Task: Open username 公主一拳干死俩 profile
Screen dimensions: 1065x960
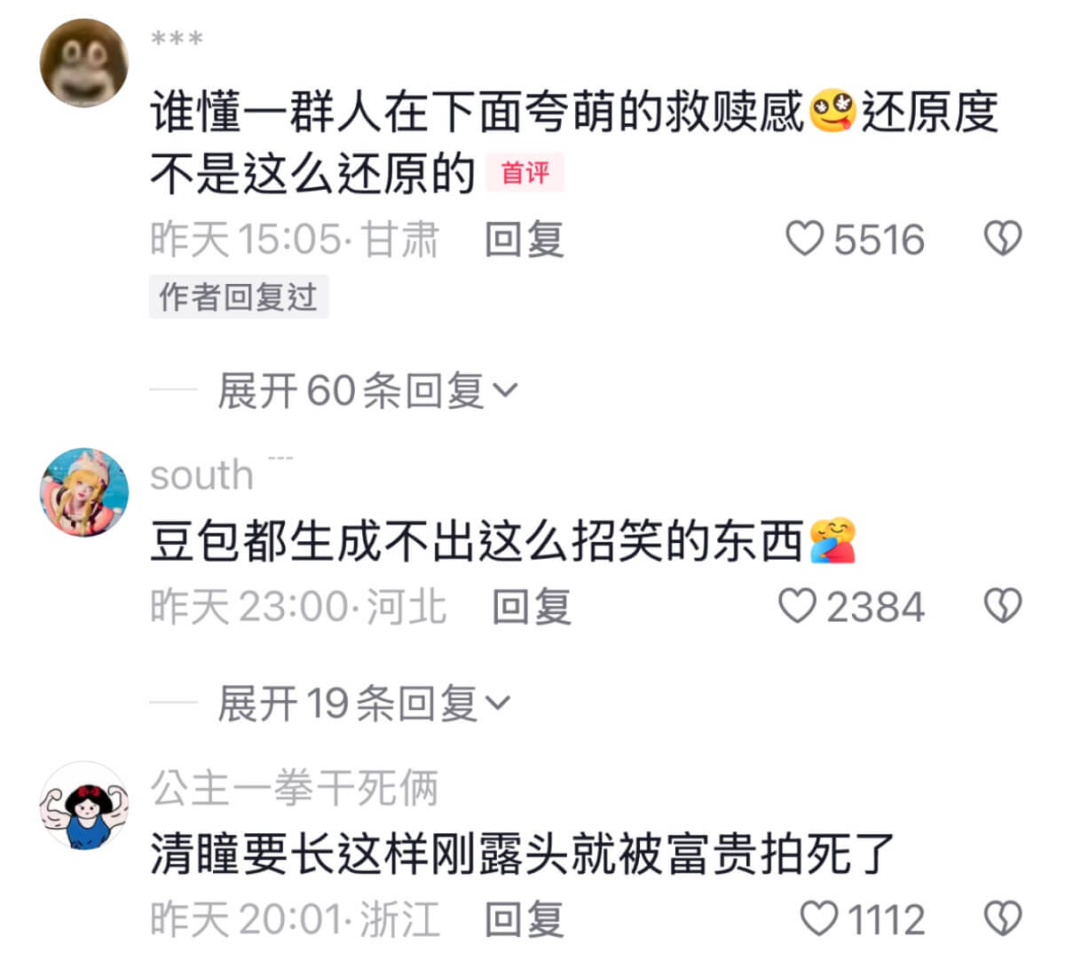Action: pyautogui.click(x=294, y=787)
